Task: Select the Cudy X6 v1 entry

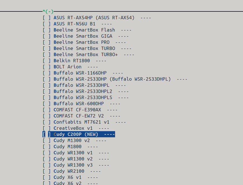Action: point(70,177)
